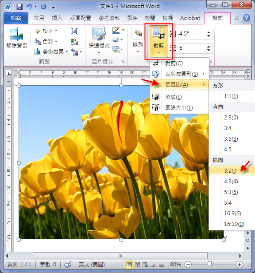Switch to the Acrobat tab
The width and height of the screenshot is (255, 273).
190,18
